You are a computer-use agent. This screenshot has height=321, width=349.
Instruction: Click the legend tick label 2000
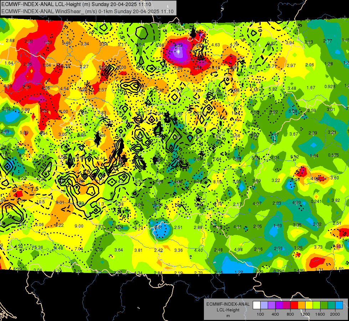coord(335,314)
